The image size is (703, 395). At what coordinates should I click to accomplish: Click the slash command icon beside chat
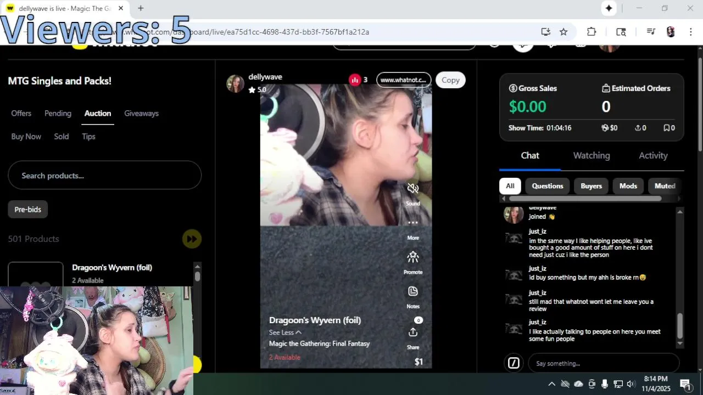[514, 363]
